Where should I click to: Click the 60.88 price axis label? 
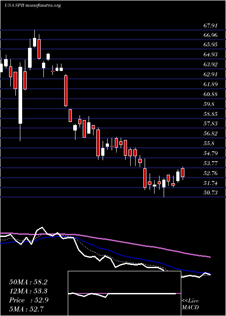[x=211, y=94]
